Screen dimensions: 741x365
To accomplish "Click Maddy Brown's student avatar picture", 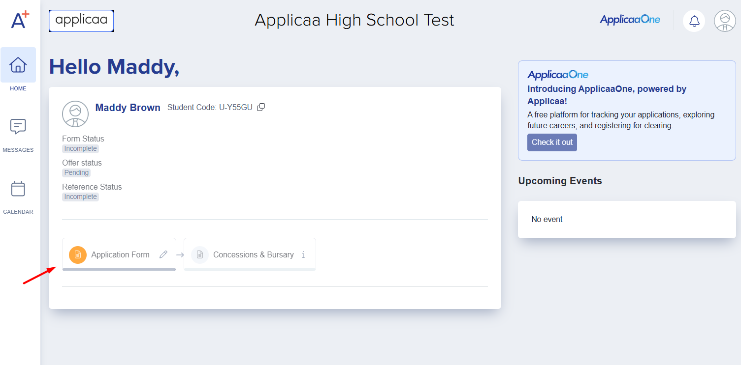I will (75, 114).
